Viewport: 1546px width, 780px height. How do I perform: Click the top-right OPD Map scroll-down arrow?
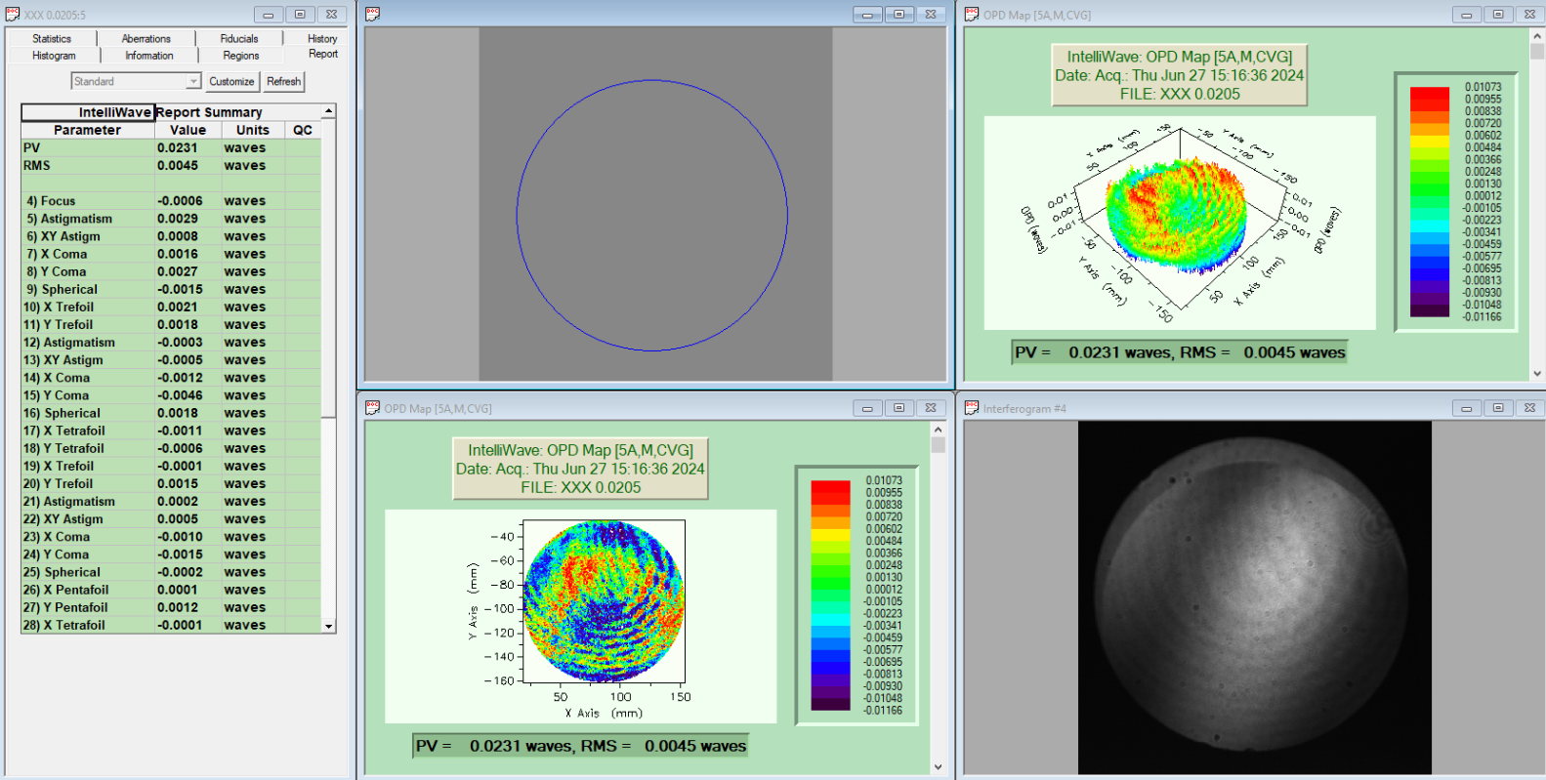(1537, 373)
